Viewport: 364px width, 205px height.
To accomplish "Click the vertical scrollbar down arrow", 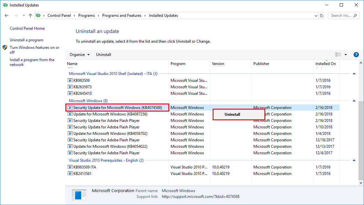I will [x=361, y=183].
